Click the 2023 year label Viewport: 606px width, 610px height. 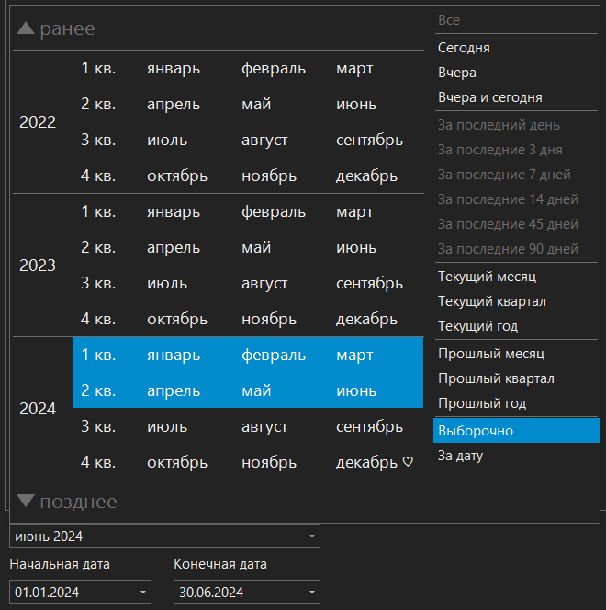point(38,265)
